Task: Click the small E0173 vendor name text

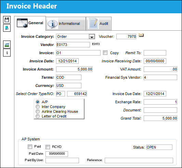Action: tap(96, 44)
